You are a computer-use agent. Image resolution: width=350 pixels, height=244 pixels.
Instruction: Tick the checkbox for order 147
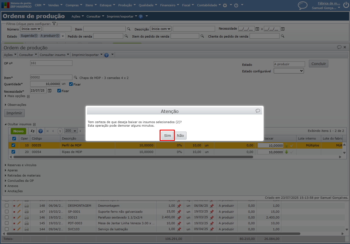[7, 212]
